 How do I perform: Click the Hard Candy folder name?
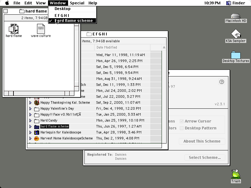click(x=49, y=121)
